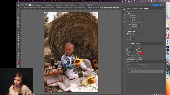Open the ruler units dropdown
The width and height of the screenshot is (170, 95).
(x=139, y=34)
